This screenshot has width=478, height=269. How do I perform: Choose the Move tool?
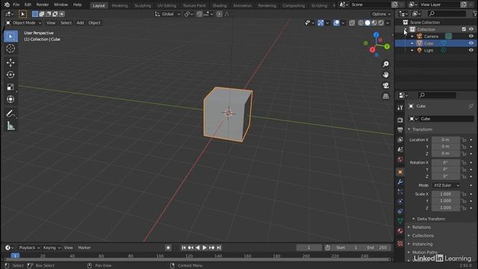10,63
